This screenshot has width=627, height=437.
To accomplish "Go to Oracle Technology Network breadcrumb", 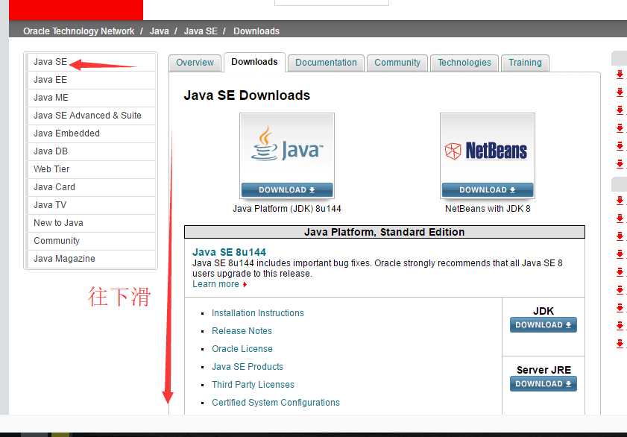I will tap(79, 31).
